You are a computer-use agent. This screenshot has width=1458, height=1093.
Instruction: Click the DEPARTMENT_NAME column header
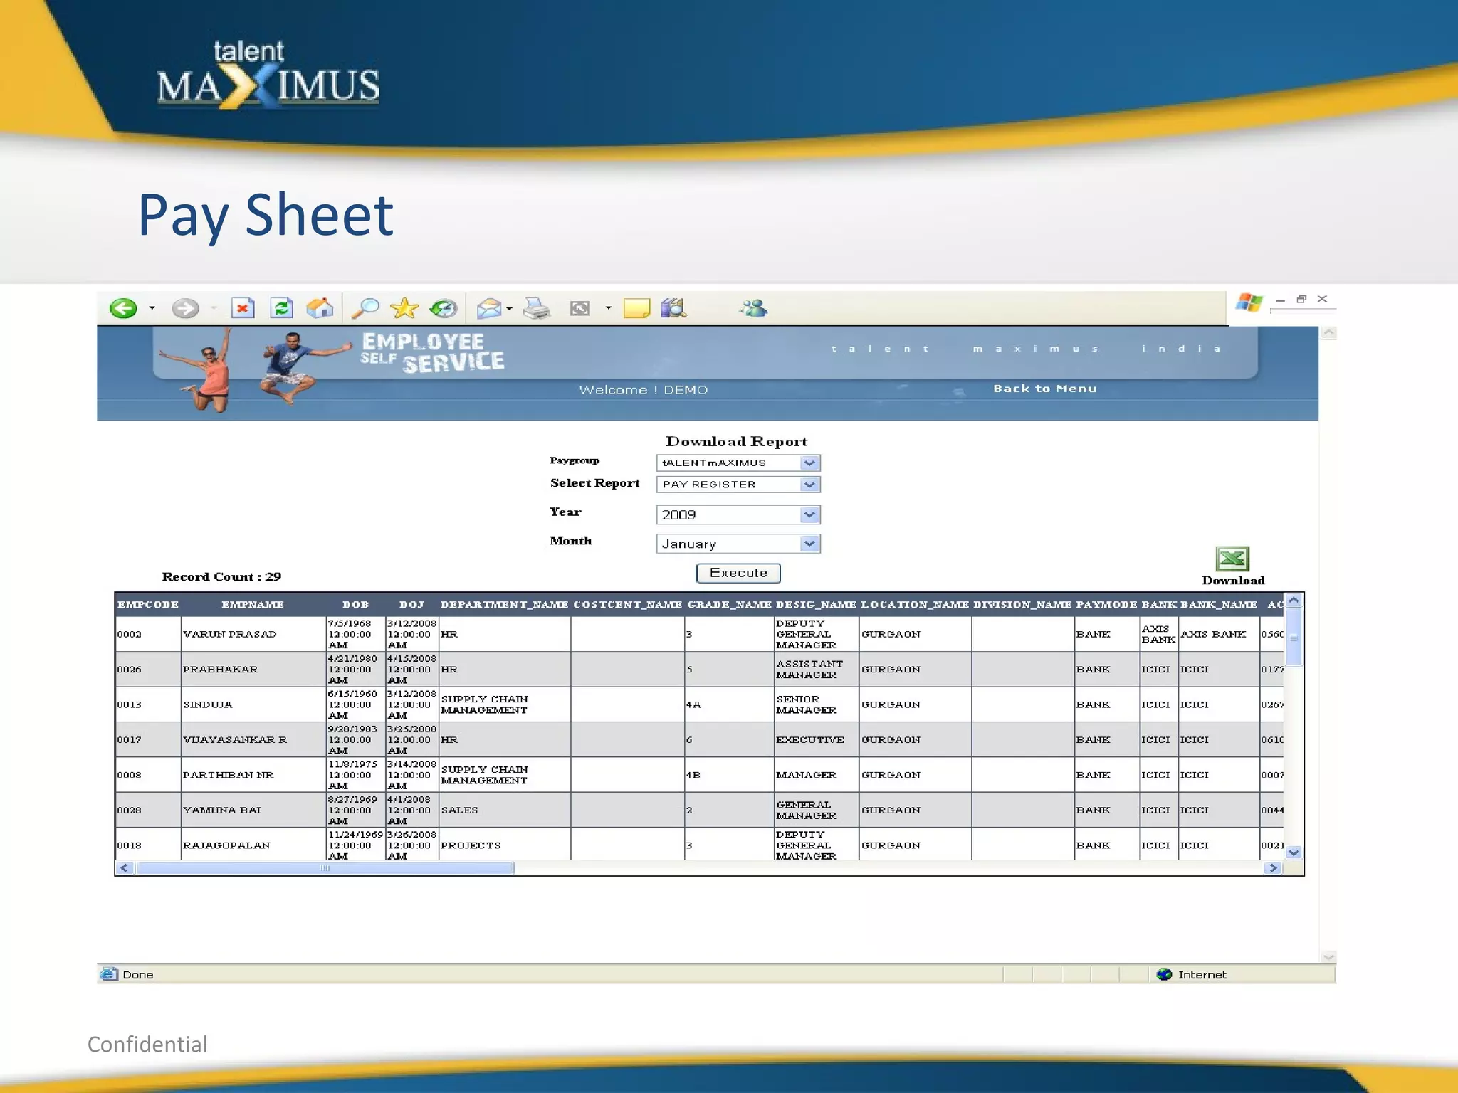point(504,605)
